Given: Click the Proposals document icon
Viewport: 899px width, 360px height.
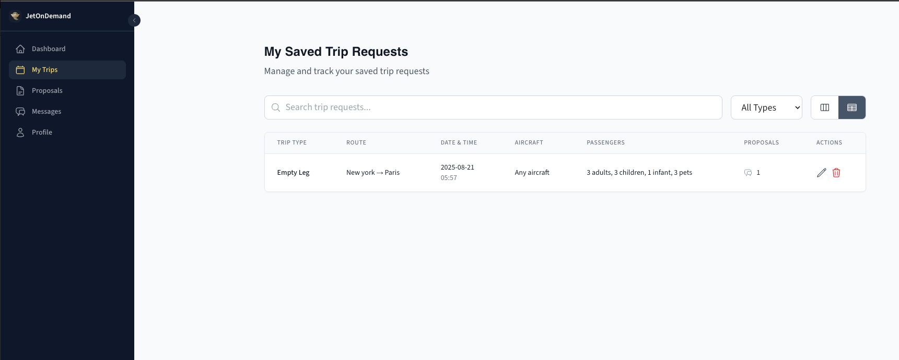Looking at the screenshot, I should 20,91.
